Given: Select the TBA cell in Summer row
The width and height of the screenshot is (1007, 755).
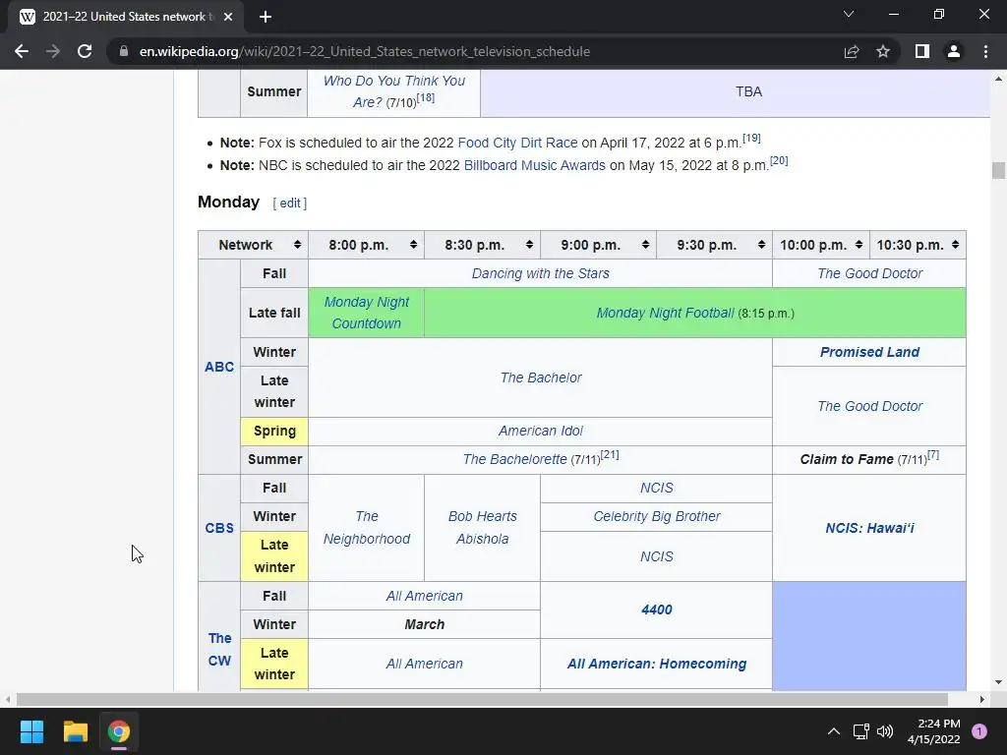Looking at the screenshot, I should pos(736,91).
